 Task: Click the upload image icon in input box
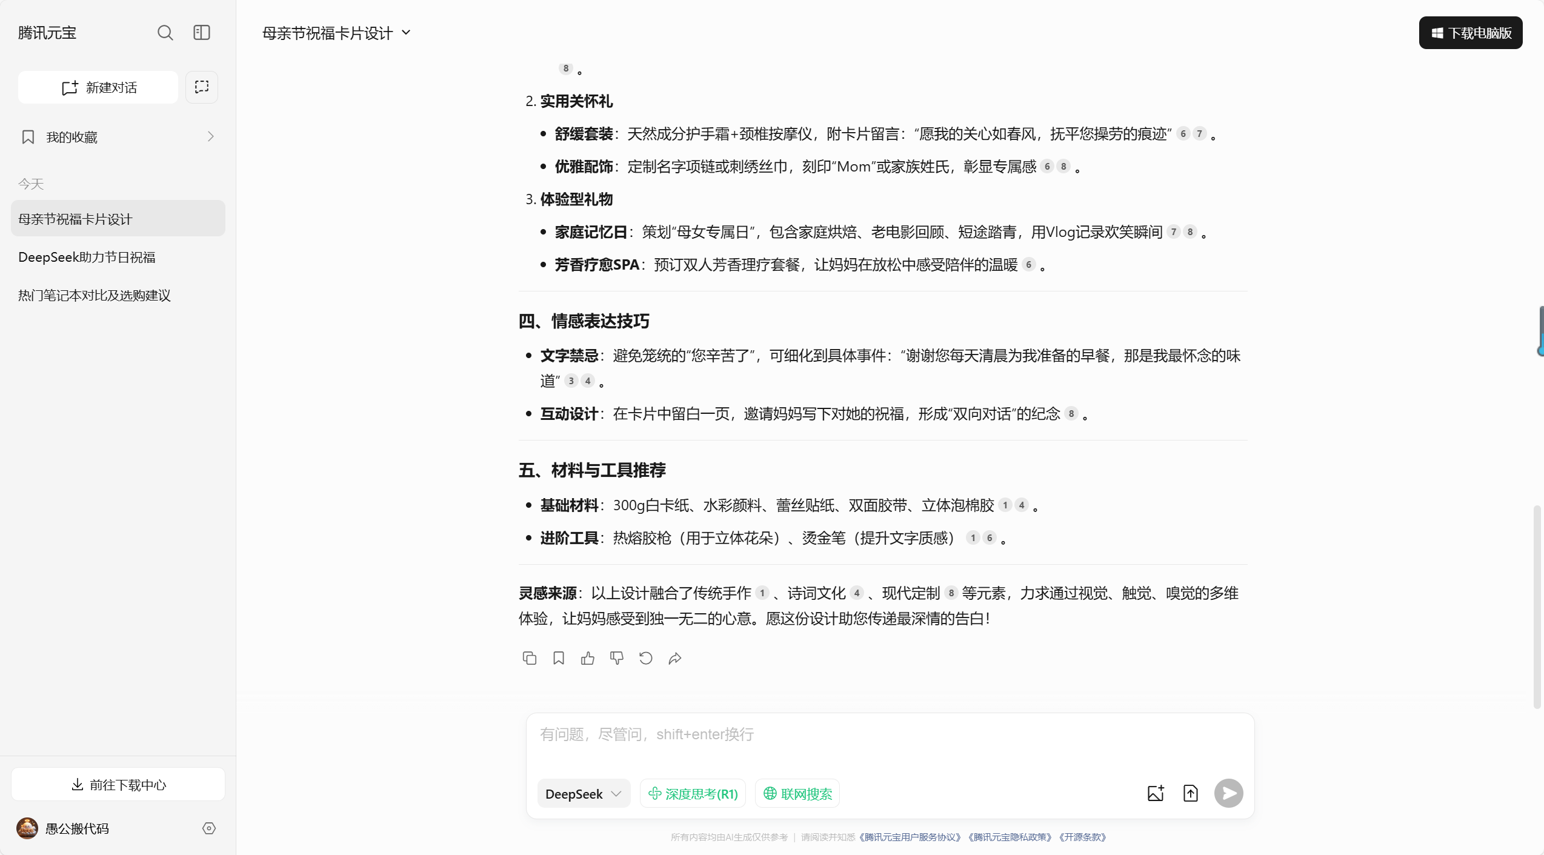point(1156,793)
